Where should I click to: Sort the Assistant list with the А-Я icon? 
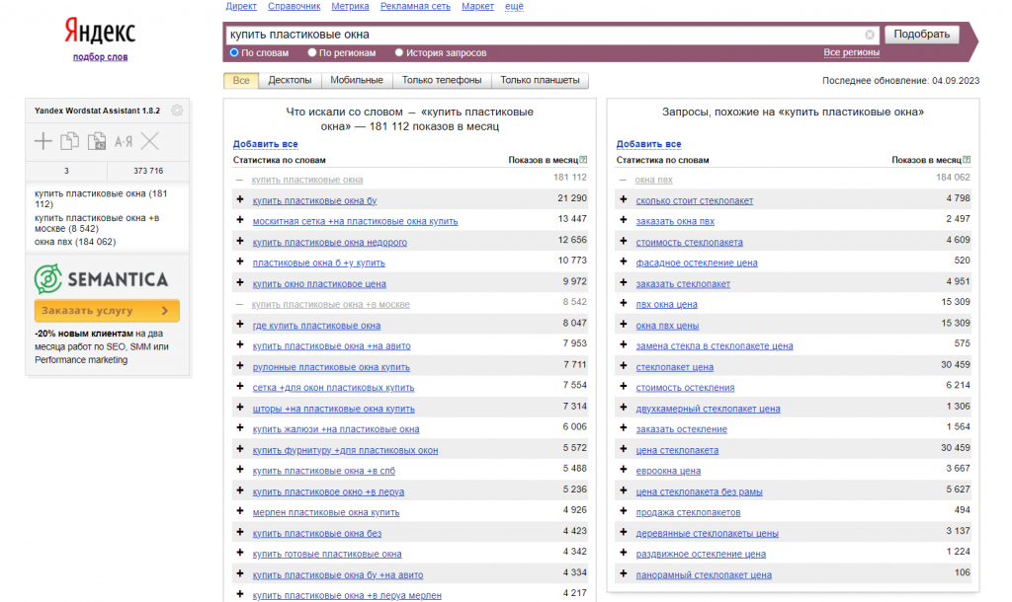point(124,142)
